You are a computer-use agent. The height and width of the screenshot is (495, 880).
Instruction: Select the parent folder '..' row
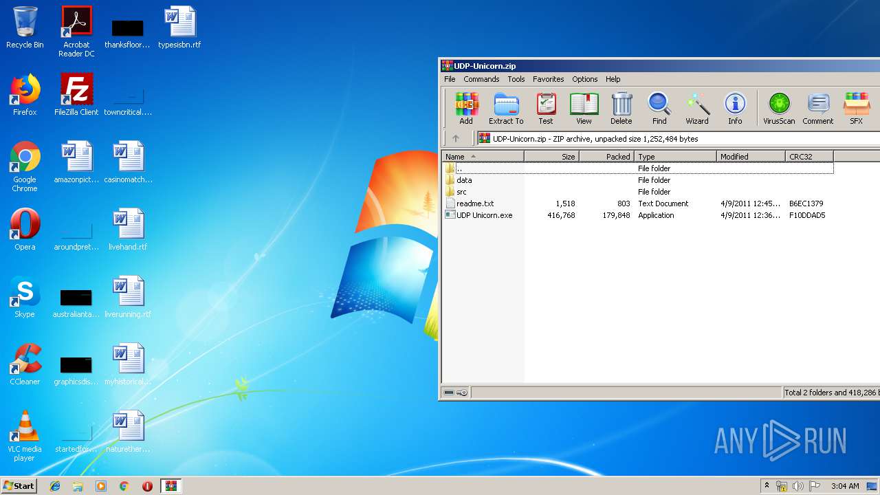(x=637, y=168)
